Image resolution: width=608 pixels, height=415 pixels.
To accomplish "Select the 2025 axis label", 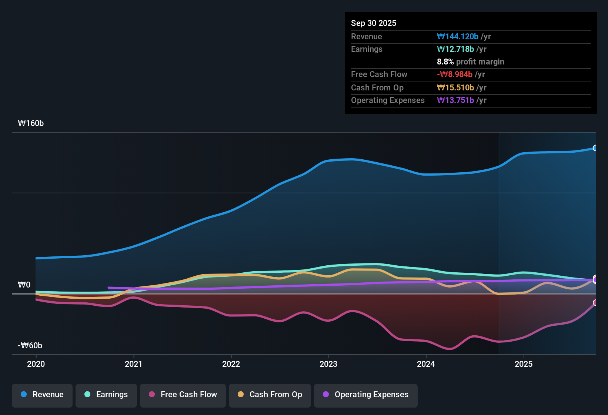I will (x=524, y=364).
